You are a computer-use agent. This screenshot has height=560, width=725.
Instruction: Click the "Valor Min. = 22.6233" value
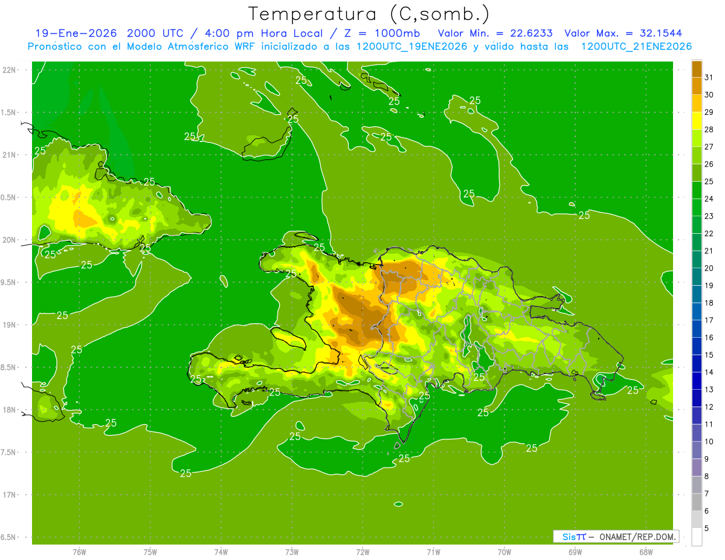tap(495, 33)
